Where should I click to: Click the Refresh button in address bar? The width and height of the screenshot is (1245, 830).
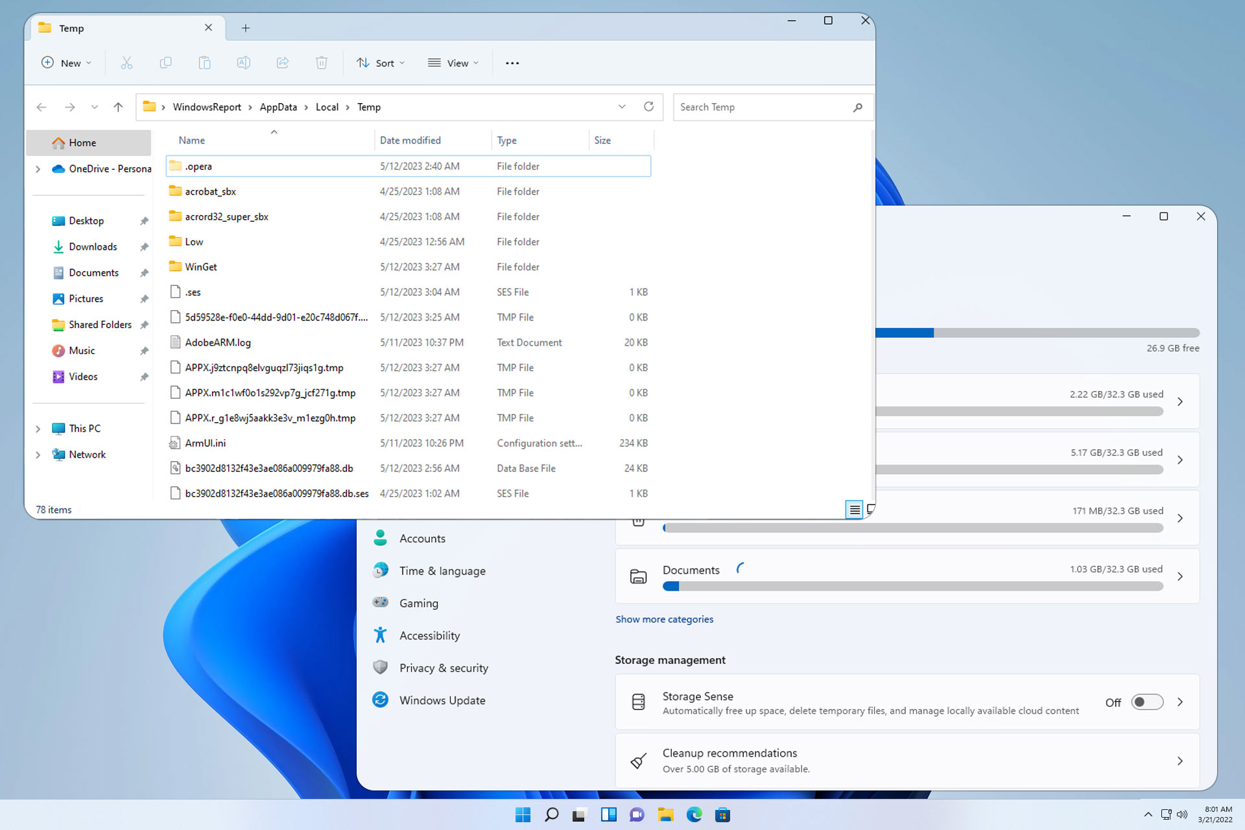648,106
